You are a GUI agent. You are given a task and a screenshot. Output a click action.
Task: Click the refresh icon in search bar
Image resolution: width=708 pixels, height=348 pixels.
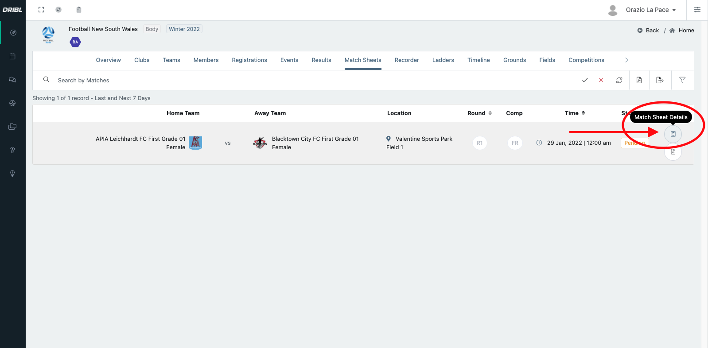tap(619, 80)
